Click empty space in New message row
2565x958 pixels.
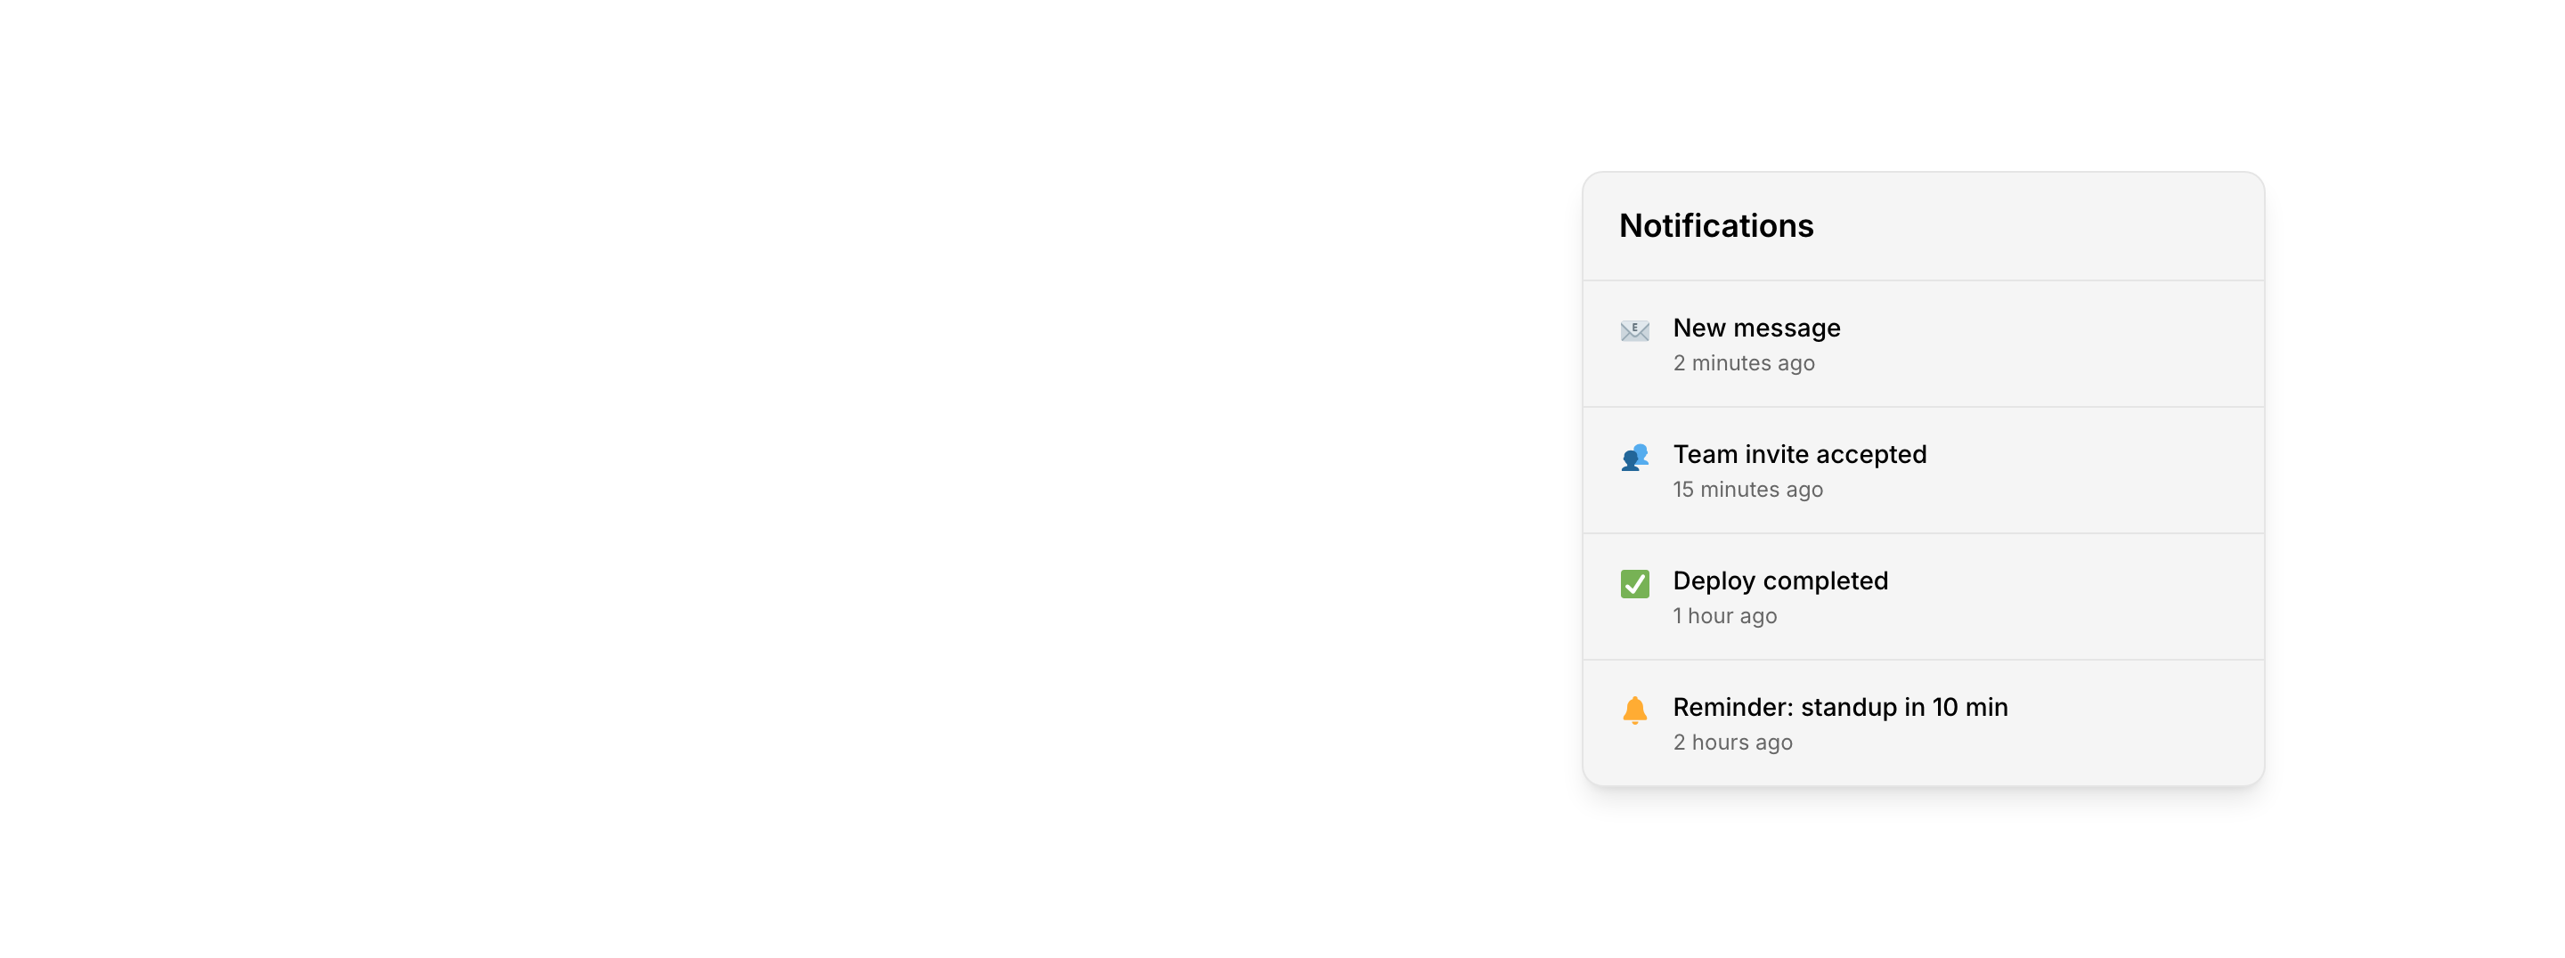2091,344
